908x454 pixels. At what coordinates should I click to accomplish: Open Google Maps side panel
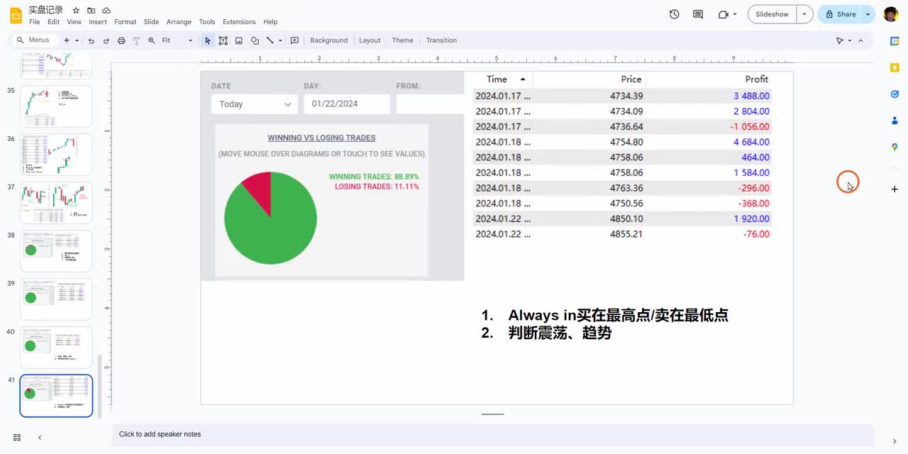tap(895, 147)
